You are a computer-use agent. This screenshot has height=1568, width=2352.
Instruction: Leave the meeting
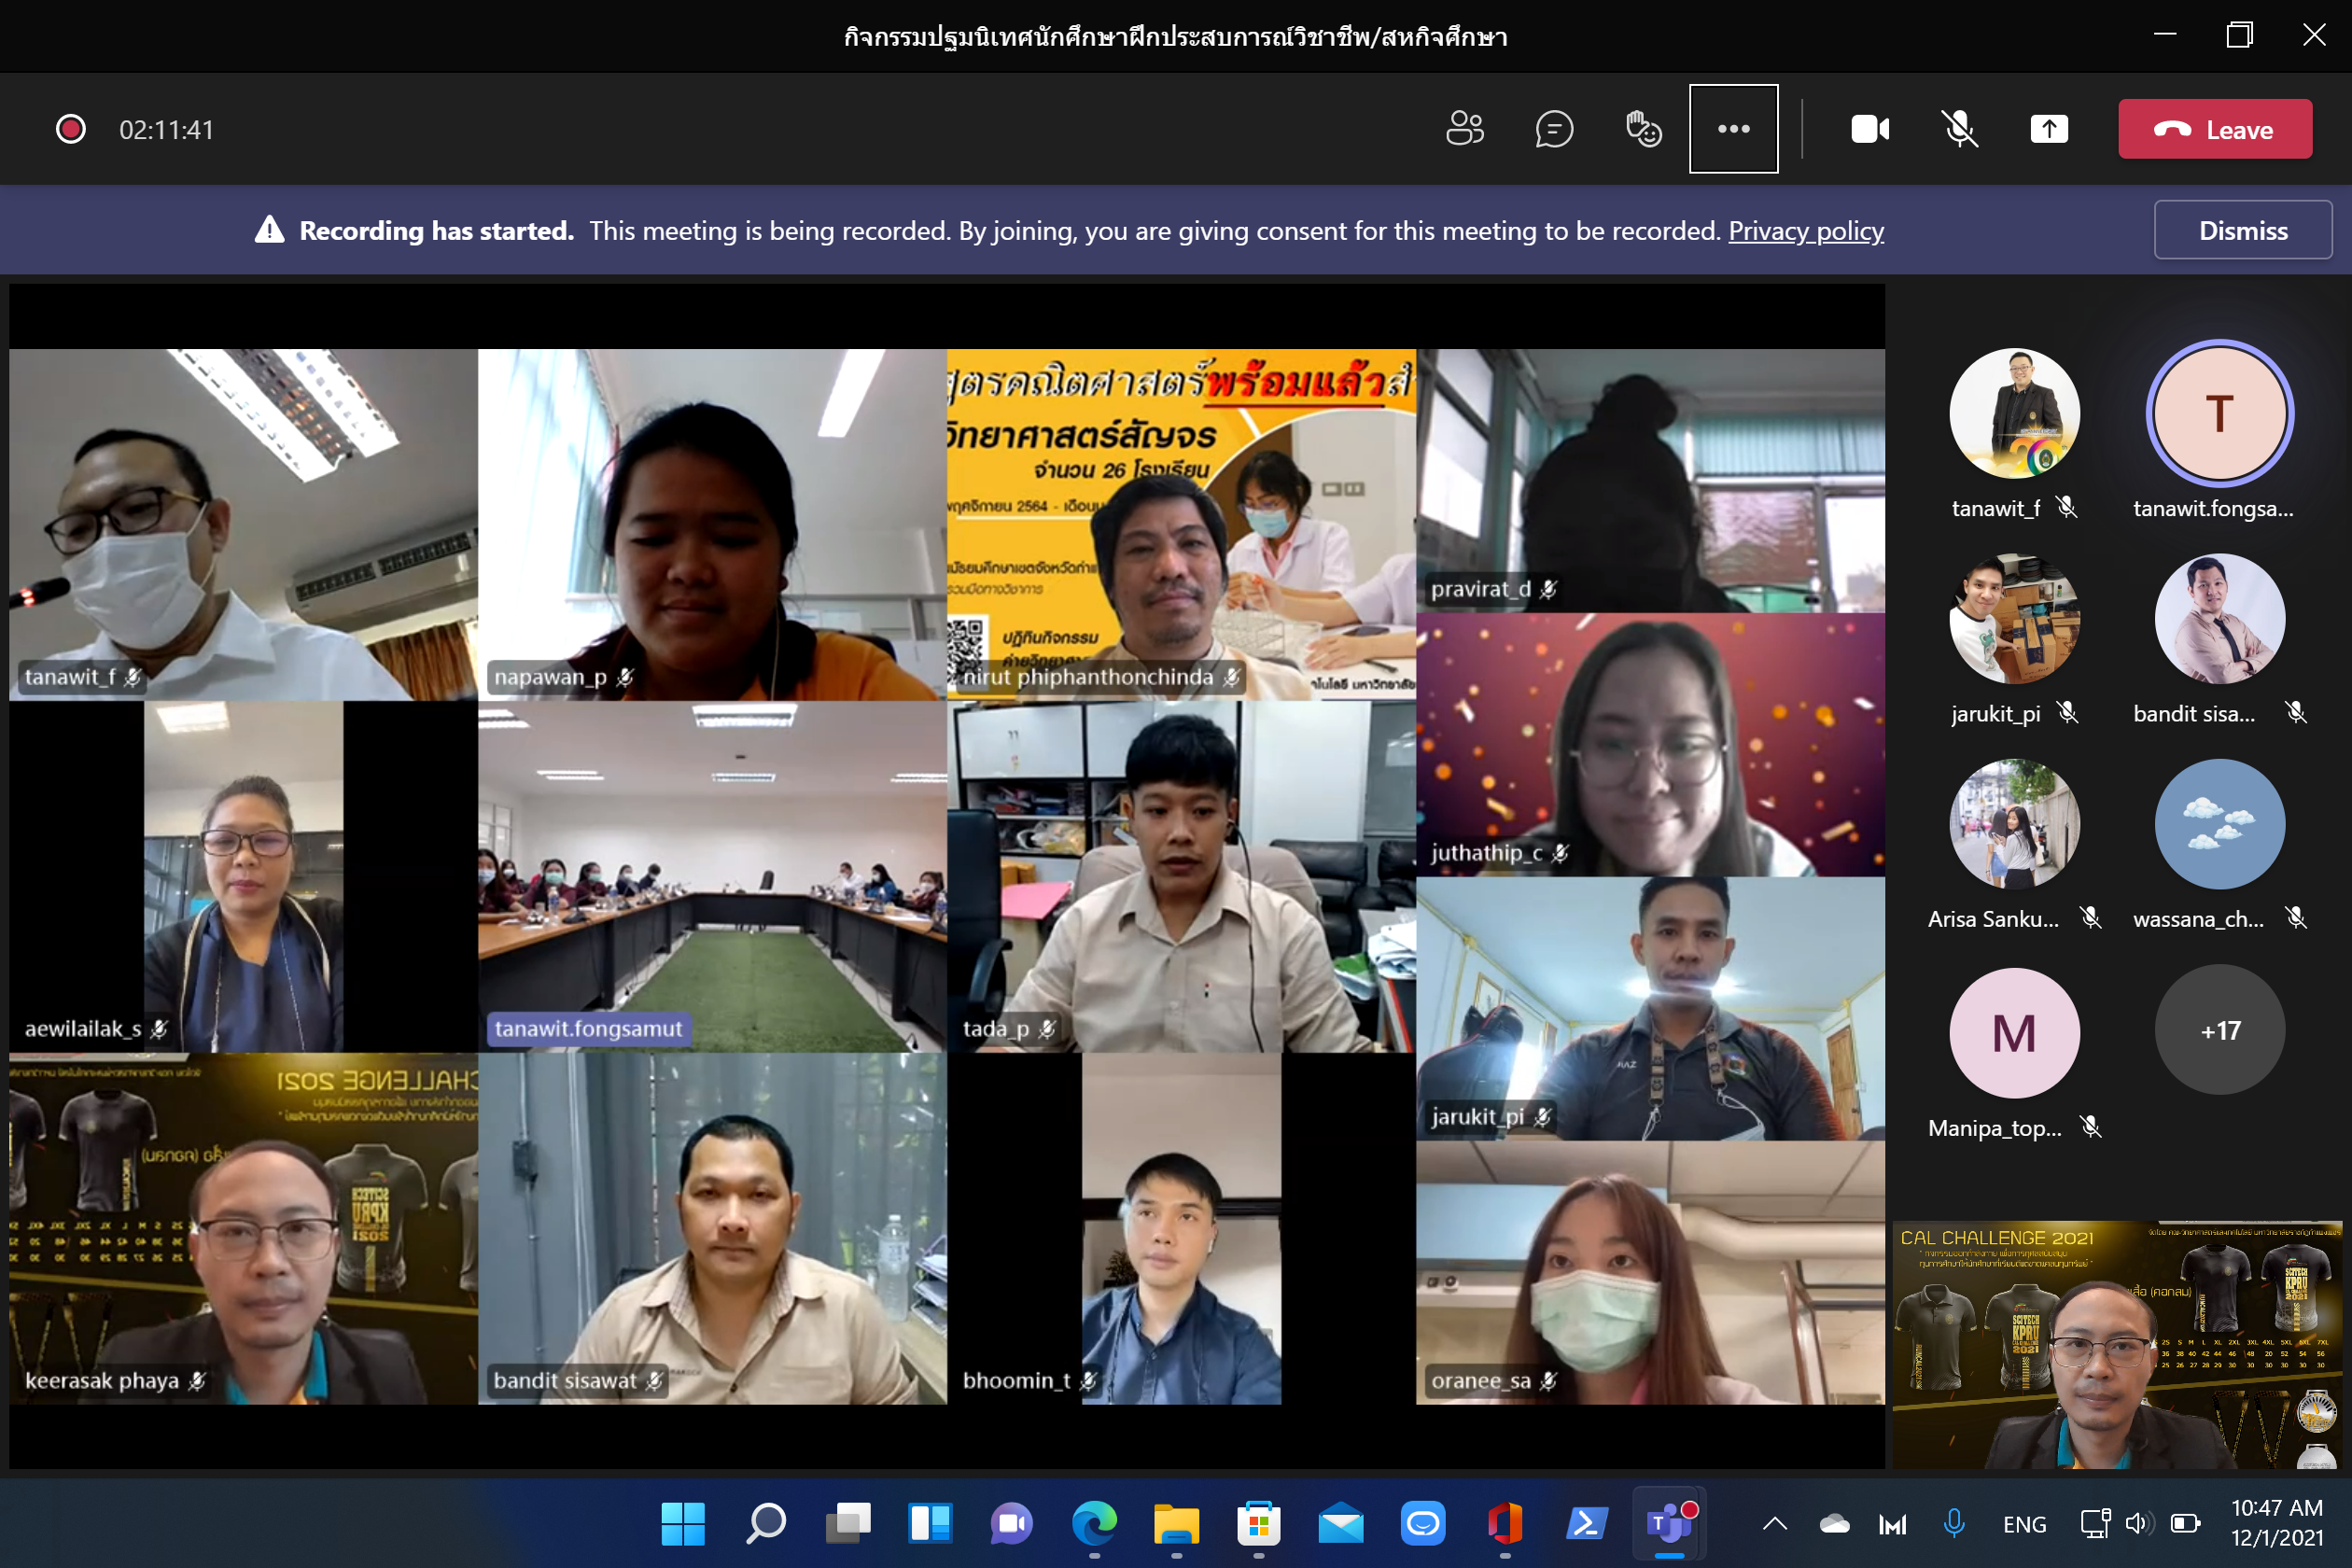(x=2214, y=129)
